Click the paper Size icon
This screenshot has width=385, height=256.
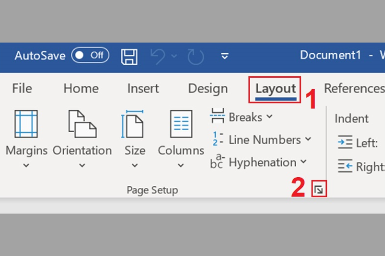tap(132, 124)
